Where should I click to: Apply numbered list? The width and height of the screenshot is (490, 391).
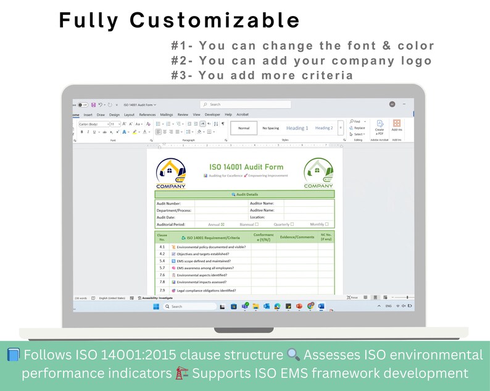168,124
